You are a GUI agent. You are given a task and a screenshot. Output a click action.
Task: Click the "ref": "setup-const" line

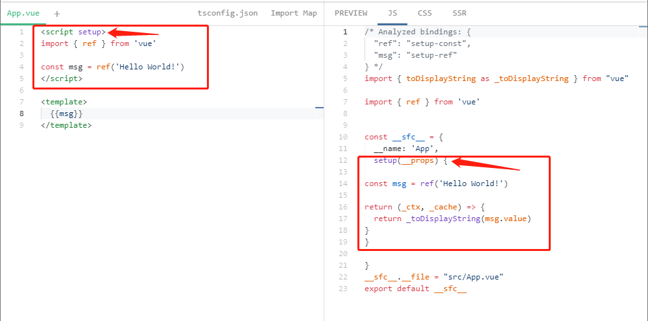tap(422, 43)
